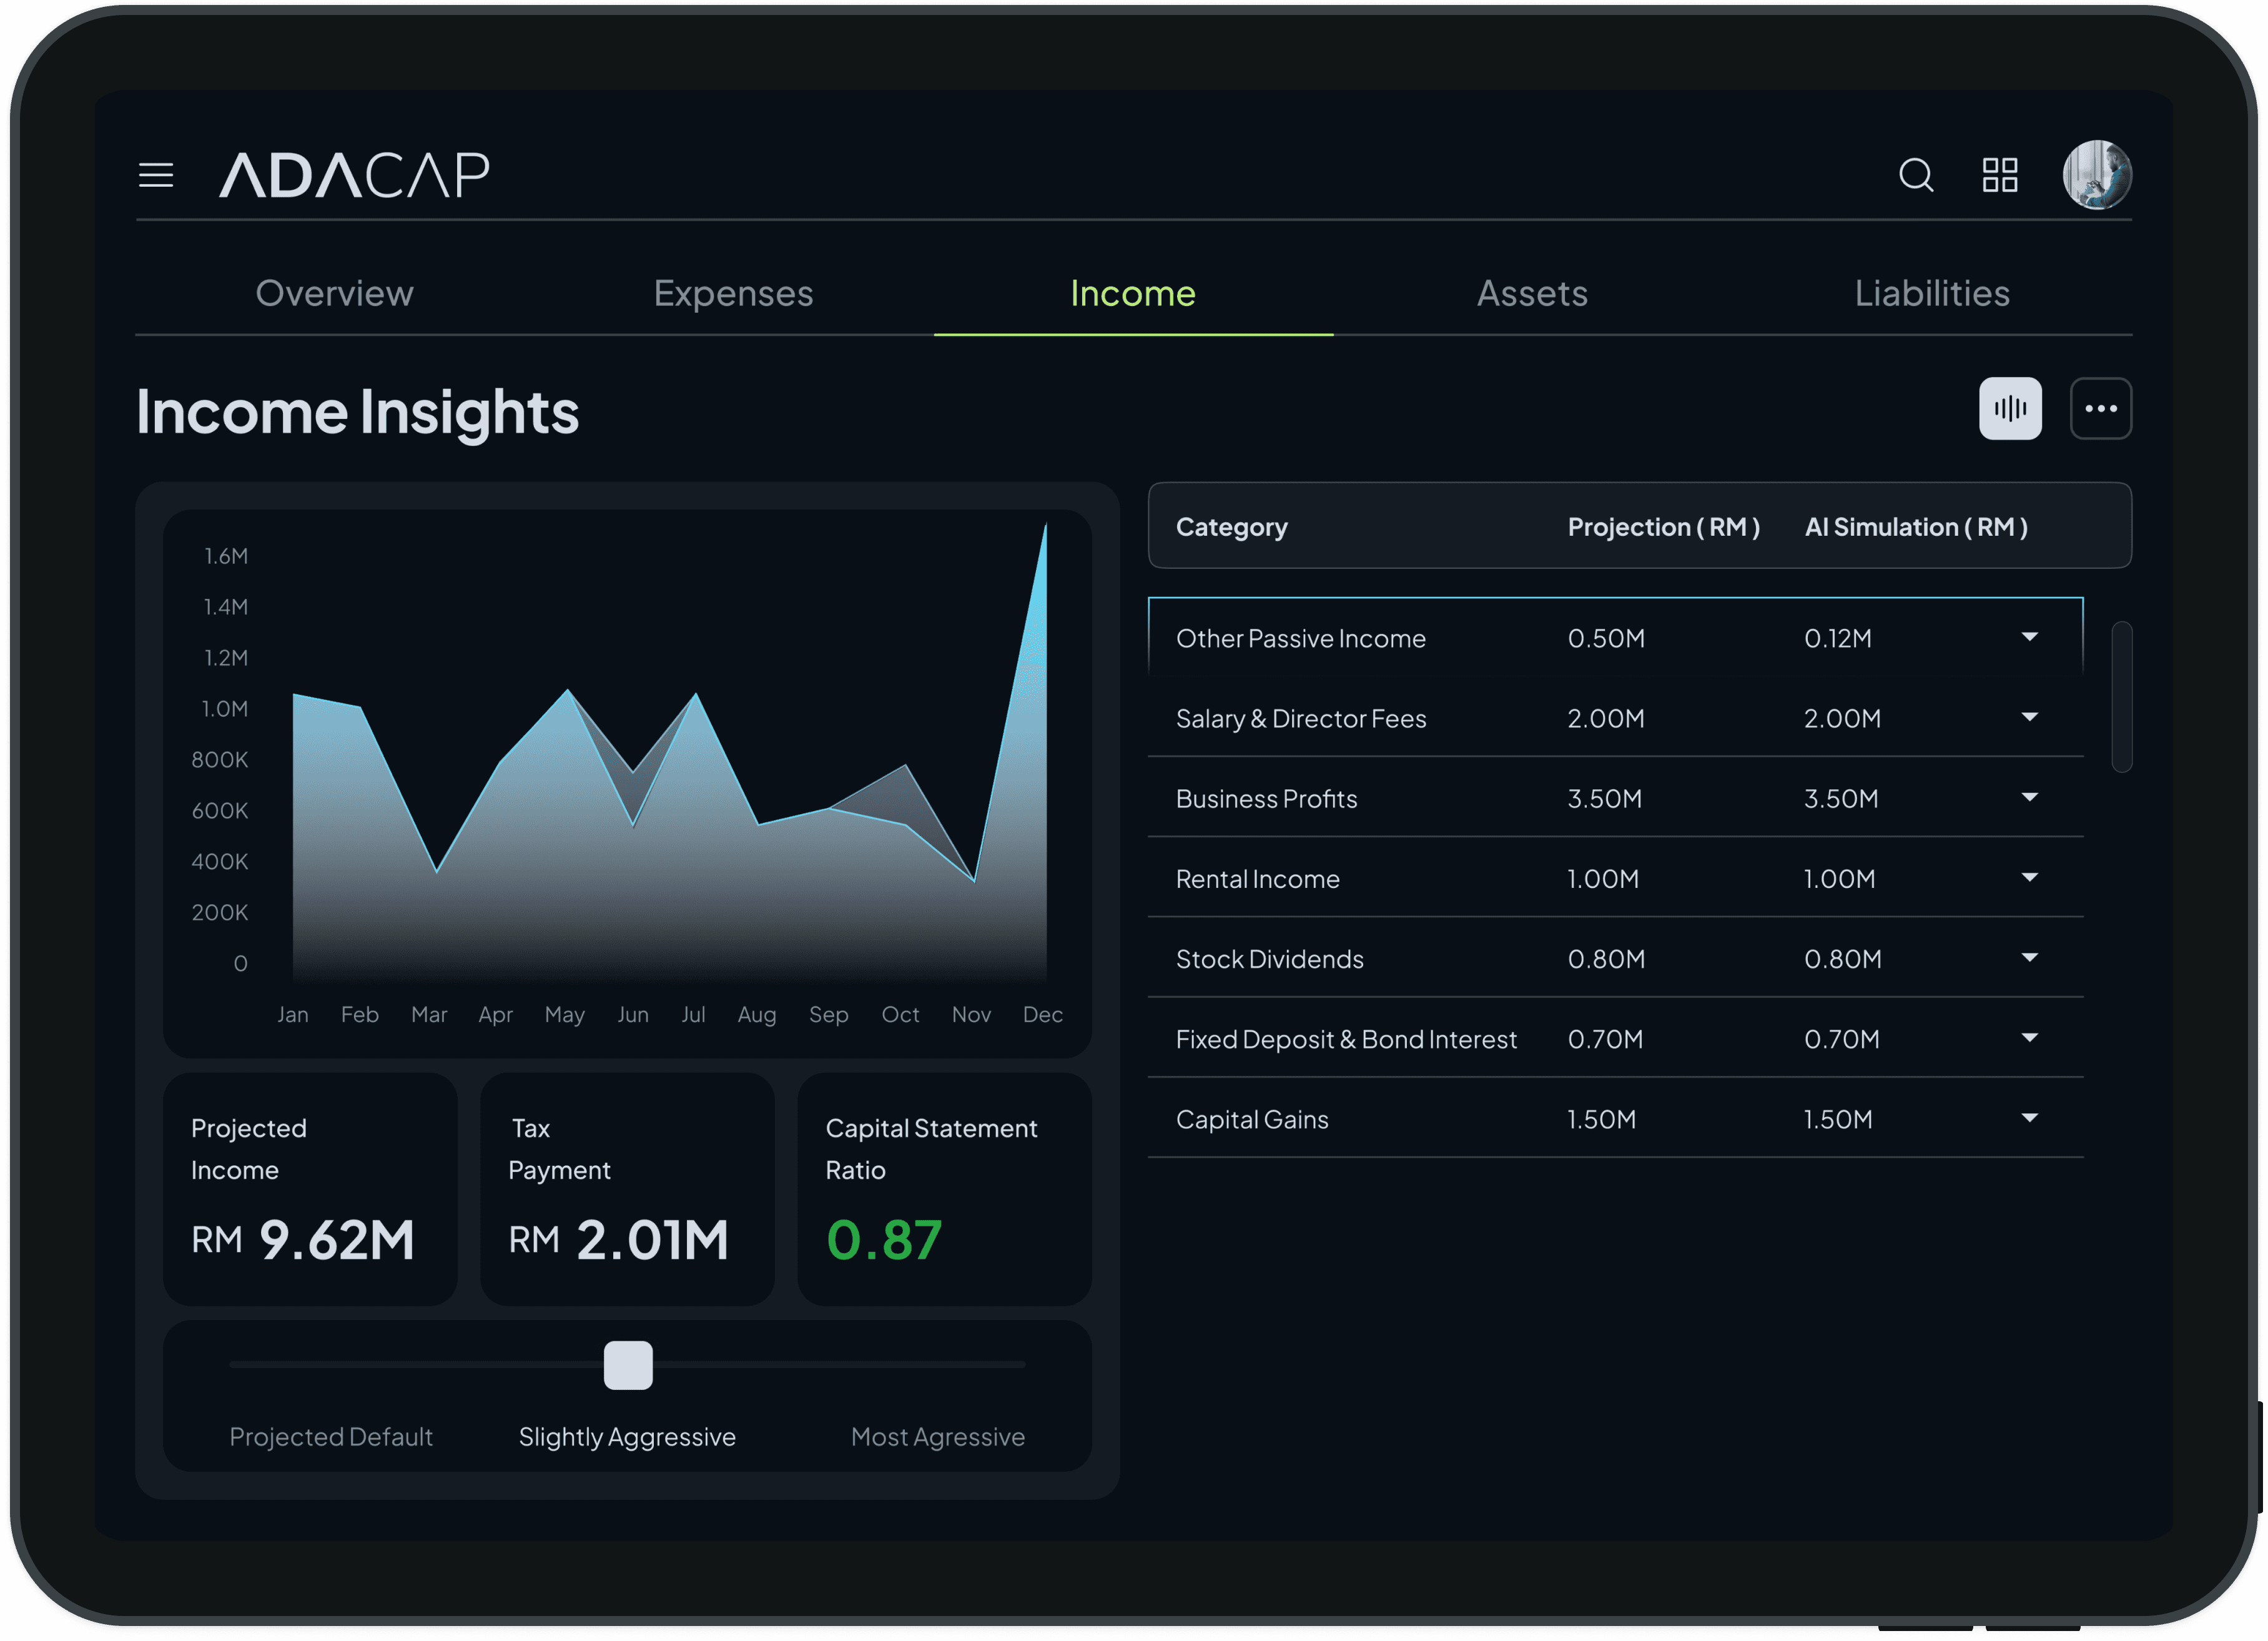This screenshot has height=1641, width=2268.
Task: Expand Rental Income dropdown arrow
Action: 2029,877
